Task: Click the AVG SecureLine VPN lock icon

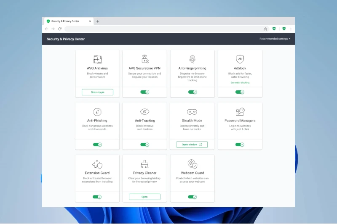Action: (x=145, y=59)
